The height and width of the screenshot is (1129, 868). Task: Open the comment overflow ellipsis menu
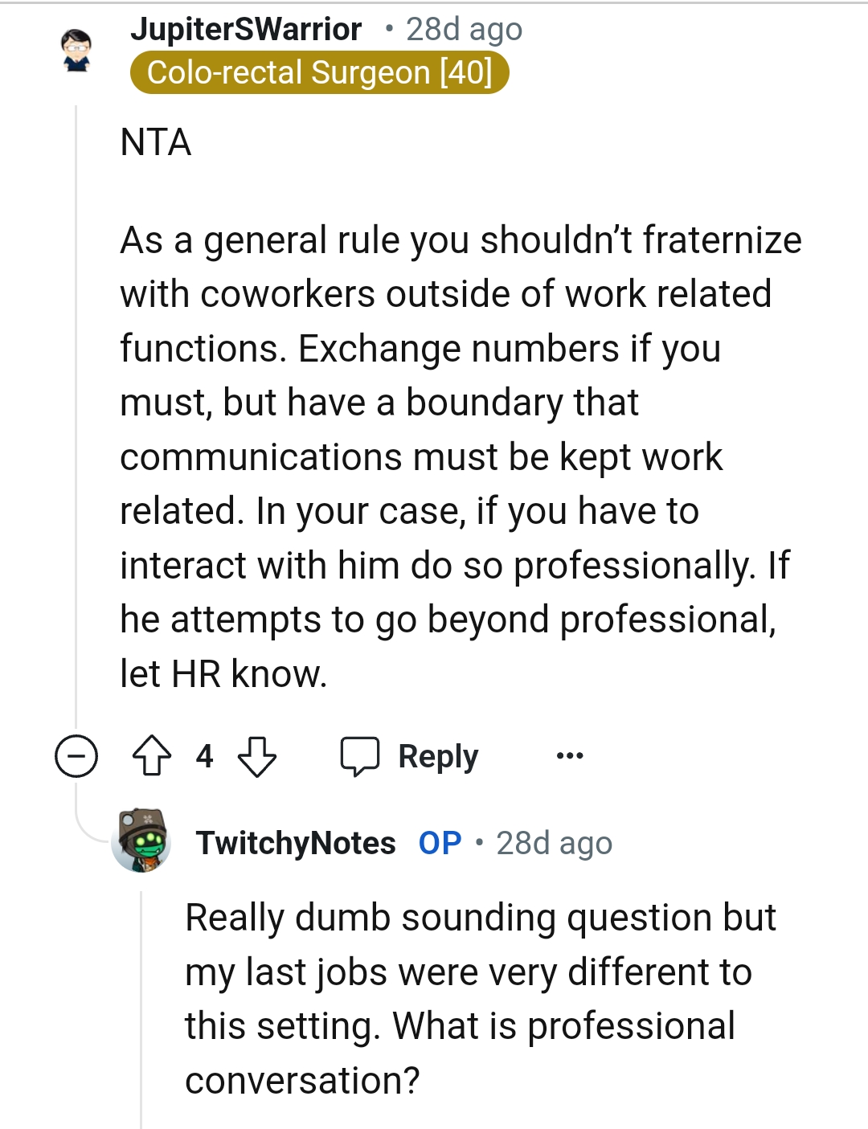pos(568,755)
